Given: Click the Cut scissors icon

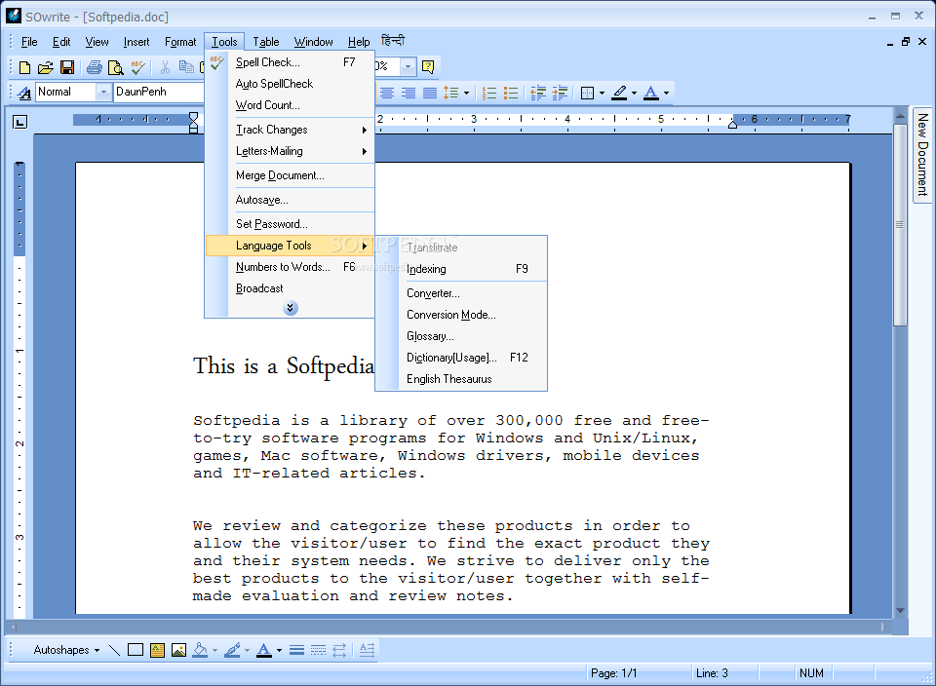Looking at the screenshot, I should click(166, 67).
